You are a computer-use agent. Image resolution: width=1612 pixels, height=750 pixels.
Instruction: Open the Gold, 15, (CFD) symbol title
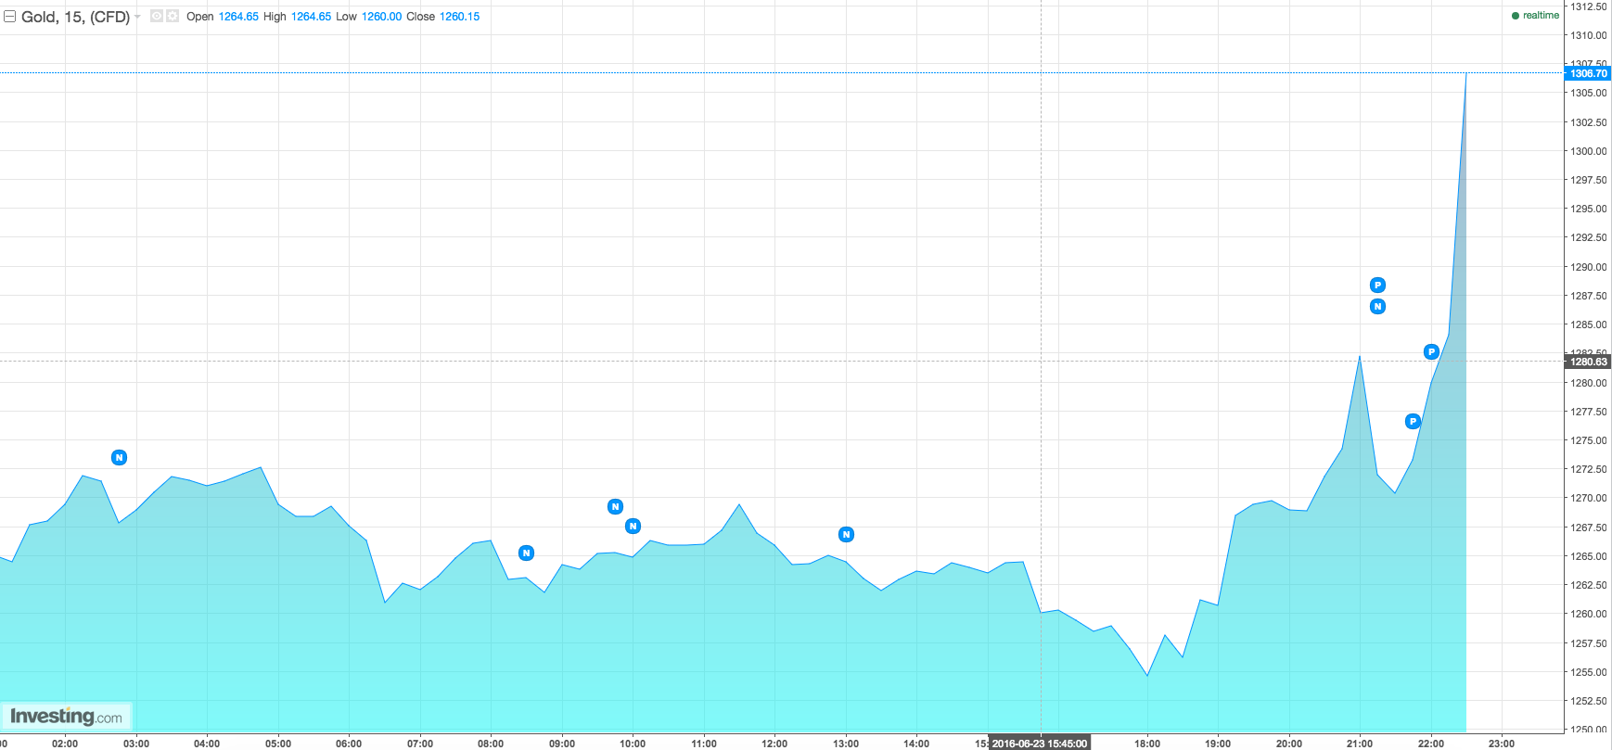point(75,17)
